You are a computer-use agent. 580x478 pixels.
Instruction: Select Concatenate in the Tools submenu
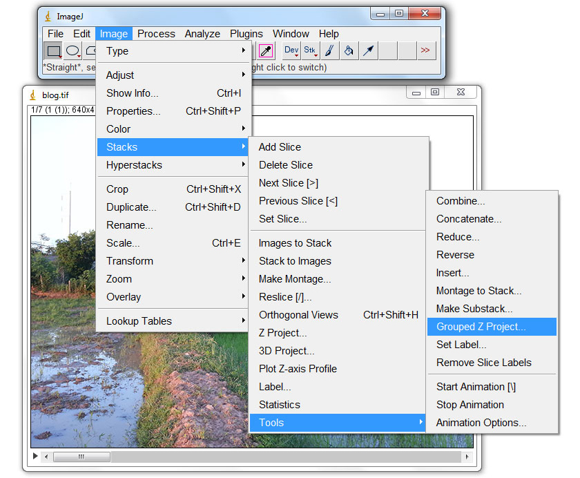pyautogui.click(x=470, y=218)
